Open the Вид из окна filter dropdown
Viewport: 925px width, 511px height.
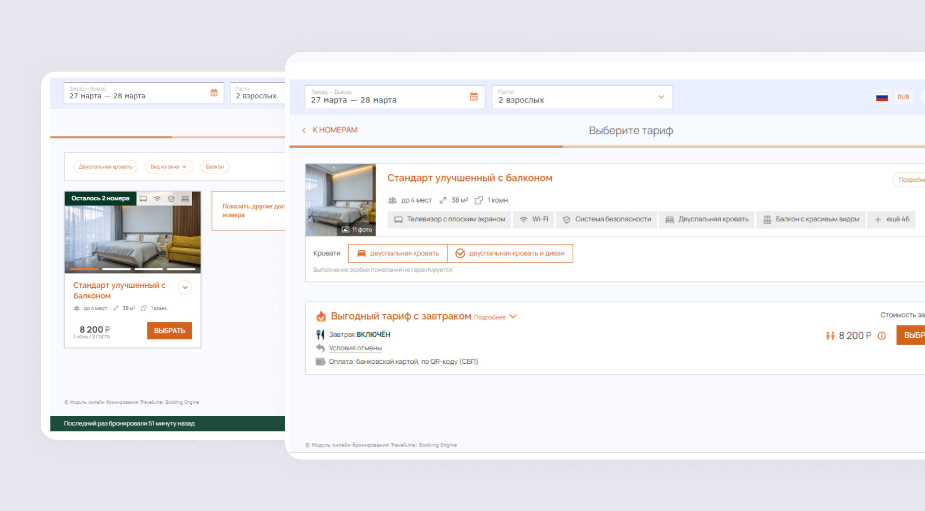tap(169, 167)
